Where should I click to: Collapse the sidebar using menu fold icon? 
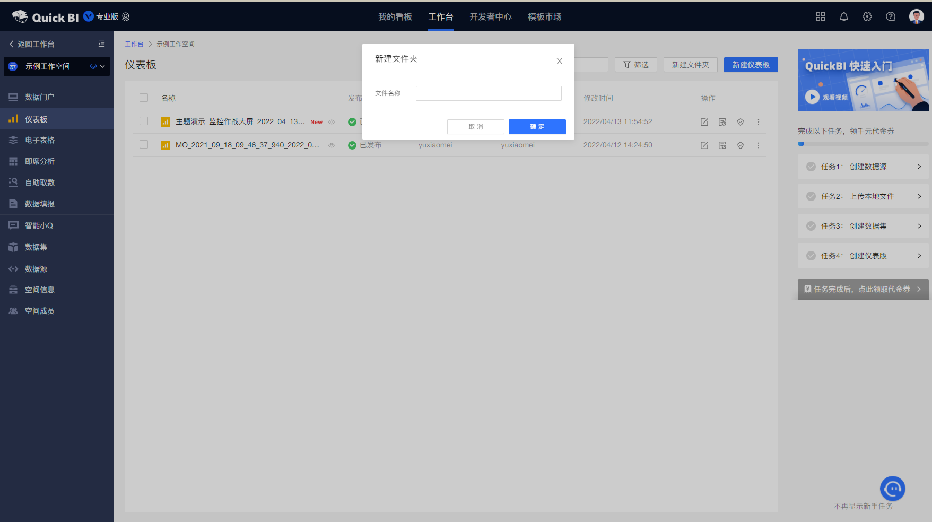coord(101,44)
